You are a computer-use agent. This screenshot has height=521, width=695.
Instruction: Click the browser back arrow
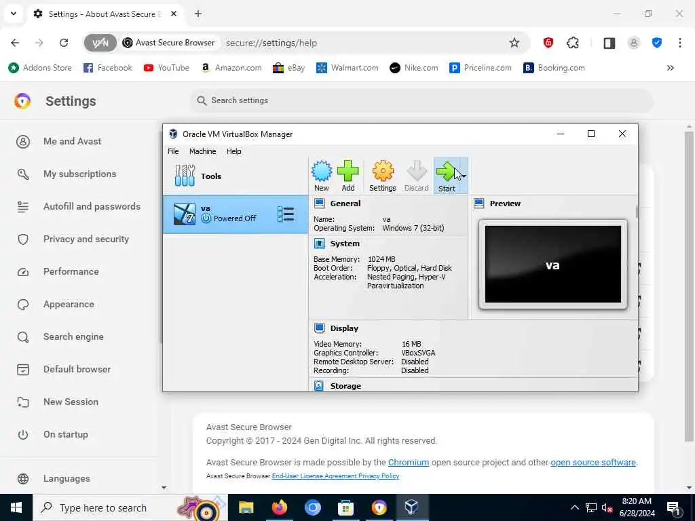(x=15, y=43)
